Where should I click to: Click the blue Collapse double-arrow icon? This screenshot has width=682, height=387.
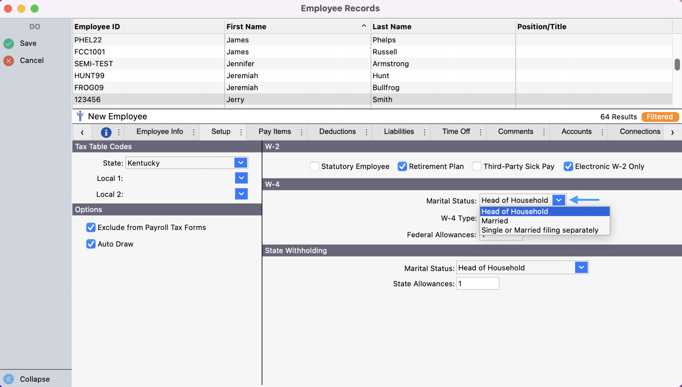pyautogui.click(x=9, y=379)
